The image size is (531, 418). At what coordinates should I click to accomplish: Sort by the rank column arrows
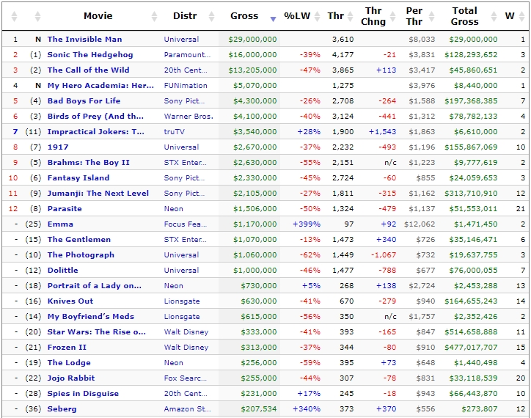(14, 16)
